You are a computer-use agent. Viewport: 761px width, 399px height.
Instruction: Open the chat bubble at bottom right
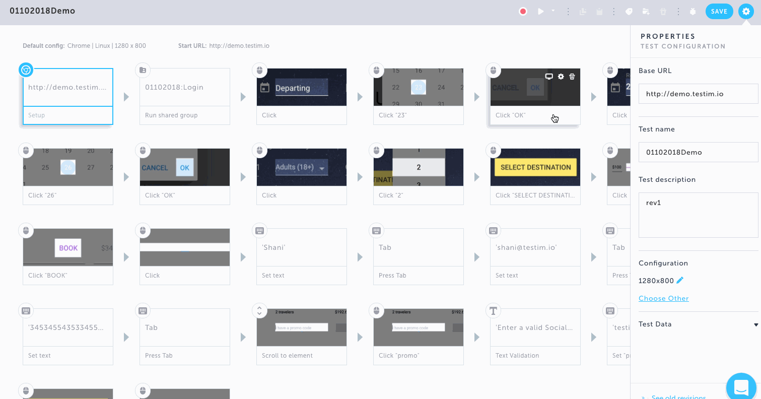pyautogui.click(x=741, y=388)
